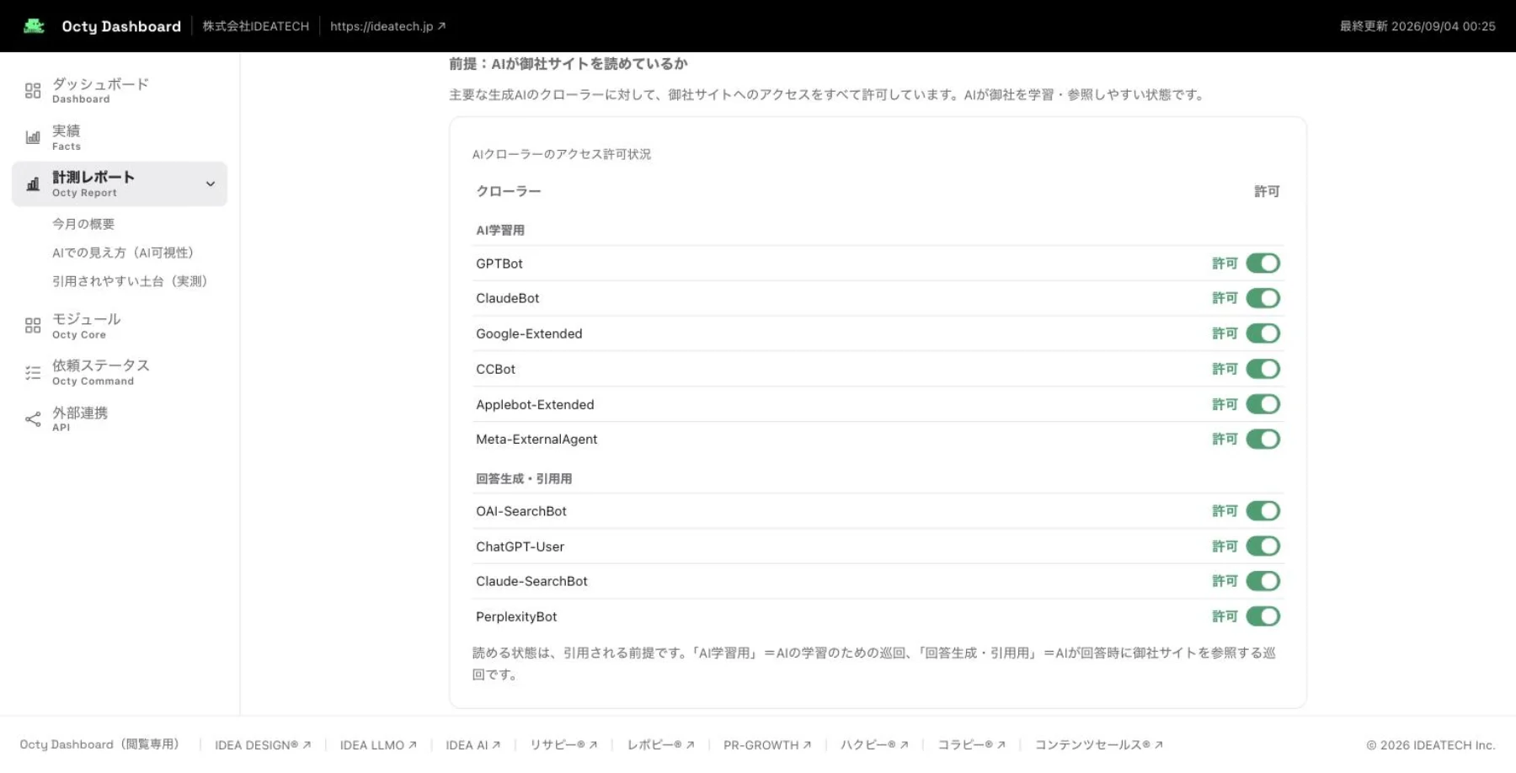
Task: Click the 依頼ステータス checklist icon
Action: pyautogui.click(x=33, y=372)
